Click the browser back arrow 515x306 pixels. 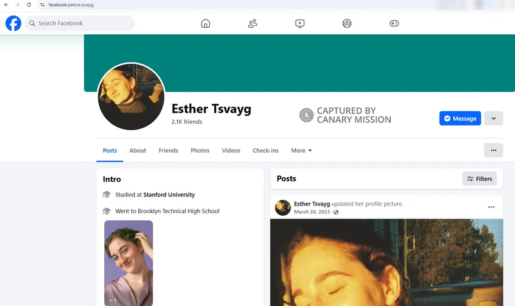click(x=6, y=5)
